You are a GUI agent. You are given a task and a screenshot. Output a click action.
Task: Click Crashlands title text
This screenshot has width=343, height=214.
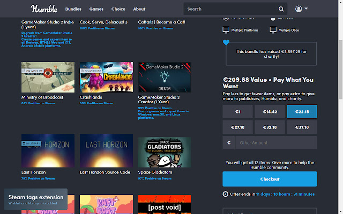tap(91, 97)
